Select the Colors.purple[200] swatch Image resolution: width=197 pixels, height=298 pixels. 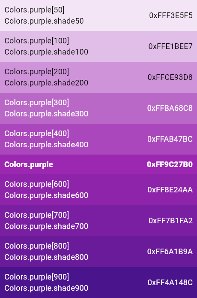click(98, 77)
